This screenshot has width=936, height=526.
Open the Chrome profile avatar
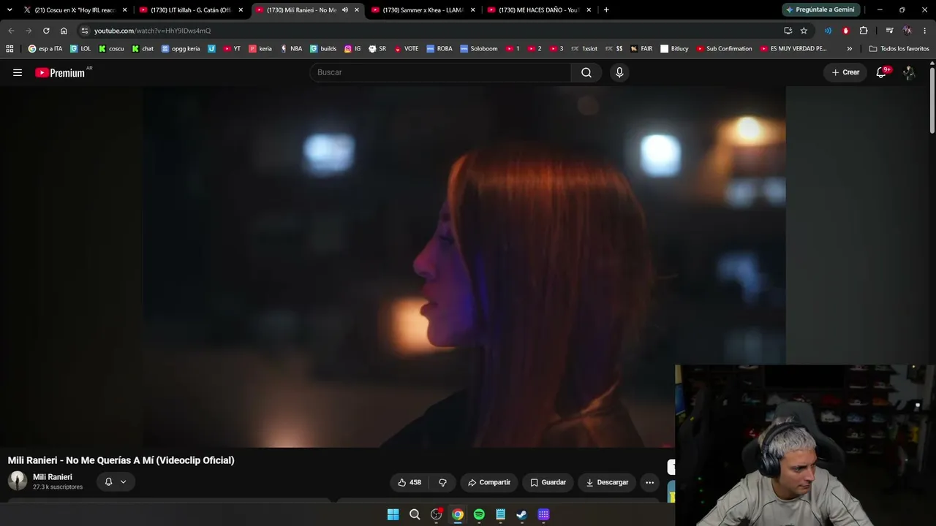point(907,31)
